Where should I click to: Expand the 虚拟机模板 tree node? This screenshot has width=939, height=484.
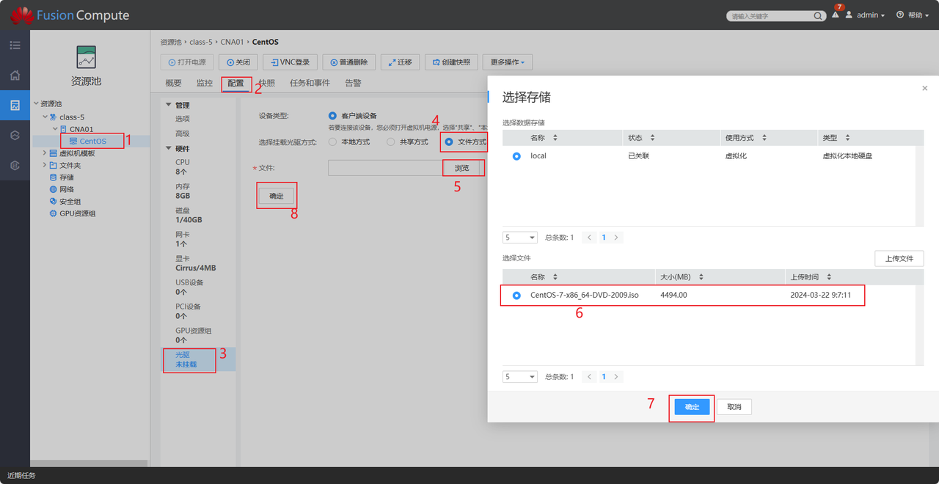(x=44, y=153)
